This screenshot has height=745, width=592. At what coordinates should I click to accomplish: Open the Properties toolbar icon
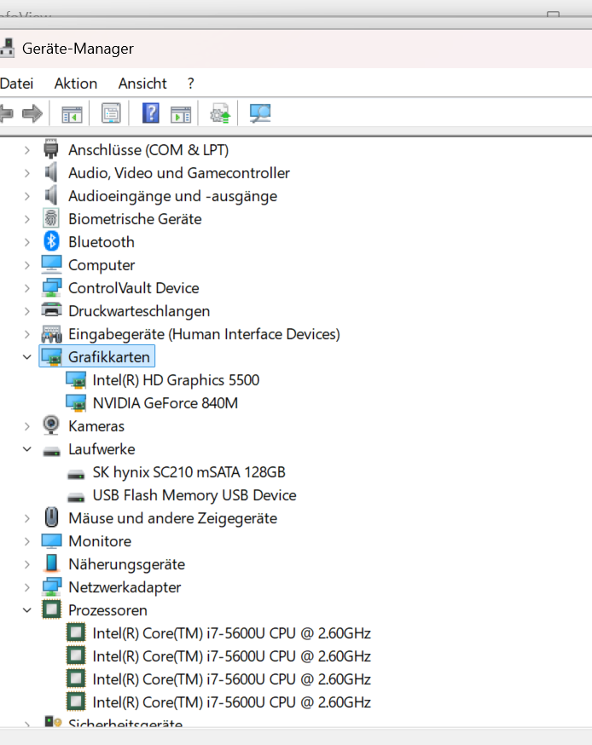point(111,113)
